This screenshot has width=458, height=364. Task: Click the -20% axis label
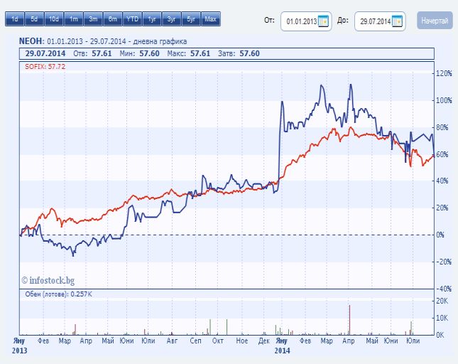(444, 262)
